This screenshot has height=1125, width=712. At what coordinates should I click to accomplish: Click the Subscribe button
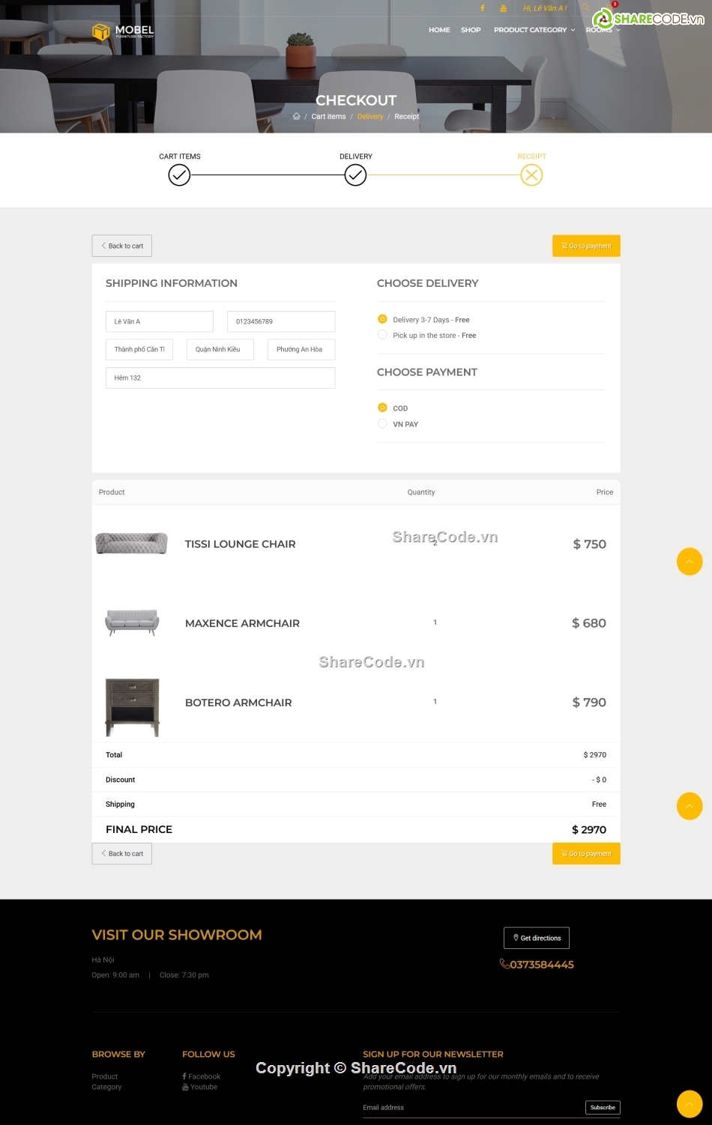click(603, 1107)
